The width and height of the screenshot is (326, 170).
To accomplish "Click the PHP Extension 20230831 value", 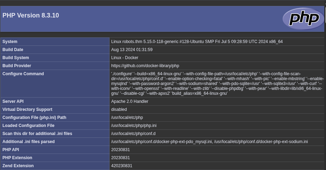I will tap(121, 158).
